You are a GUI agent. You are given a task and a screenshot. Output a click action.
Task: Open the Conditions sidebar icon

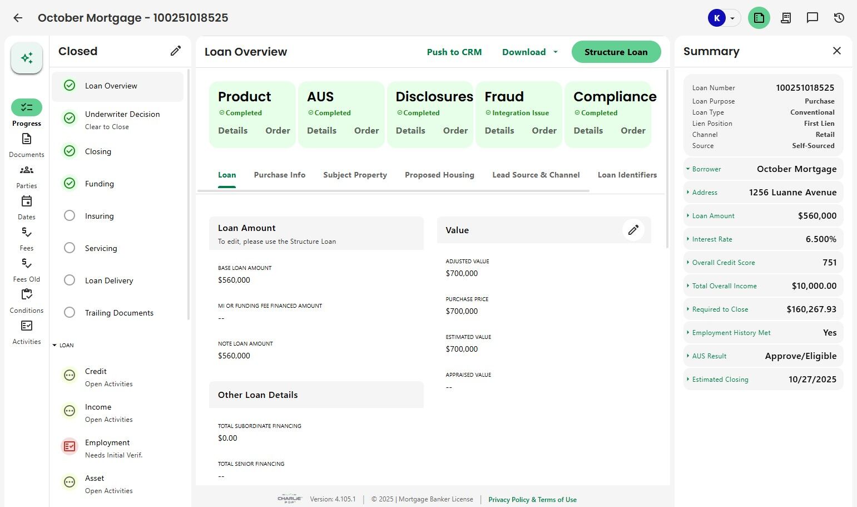[27, 295]
